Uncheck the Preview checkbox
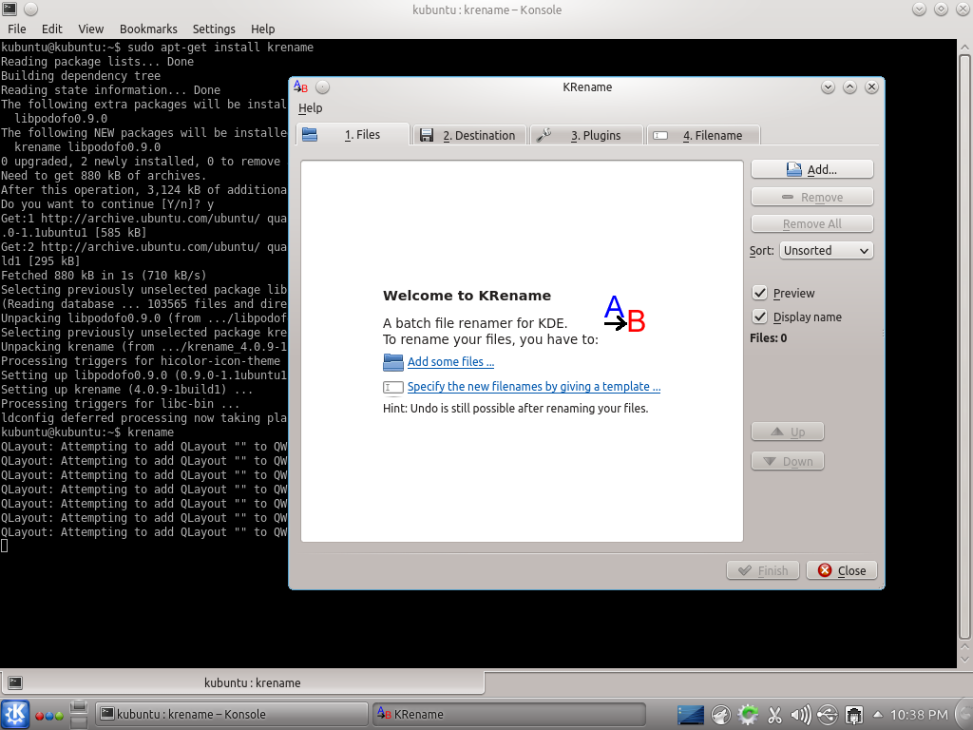Screen dimensions: 973x730 [x=760, y=294]
